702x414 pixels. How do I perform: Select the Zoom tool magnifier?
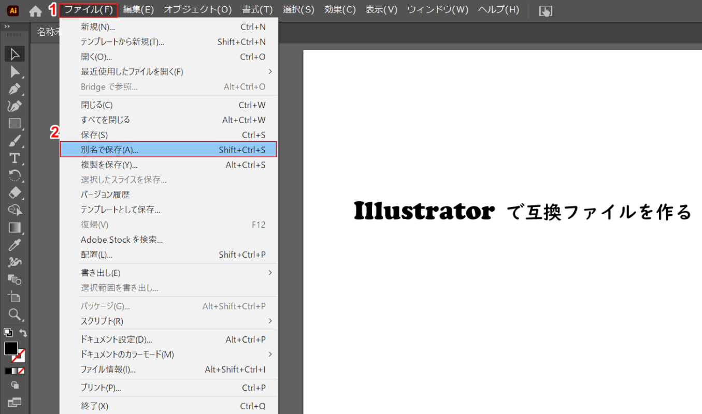15,314
